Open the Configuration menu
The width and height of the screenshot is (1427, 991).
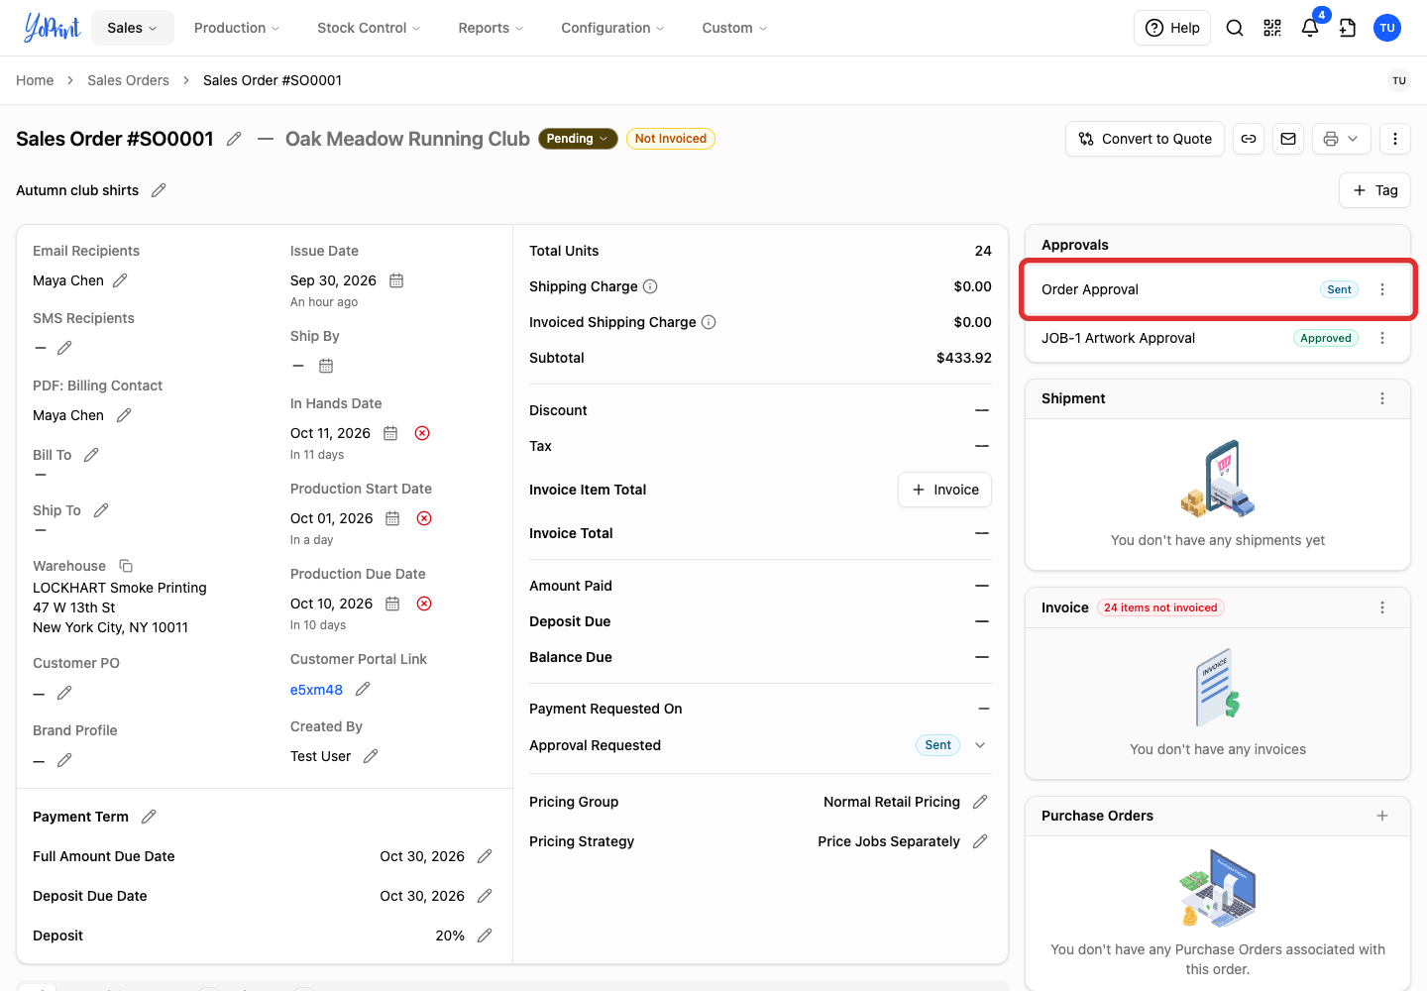coord(612,28)
